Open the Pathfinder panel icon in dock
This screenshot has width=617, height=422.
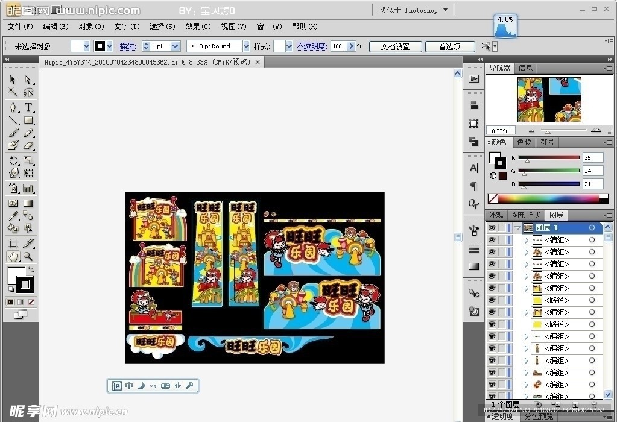click(x=474, y=141)
